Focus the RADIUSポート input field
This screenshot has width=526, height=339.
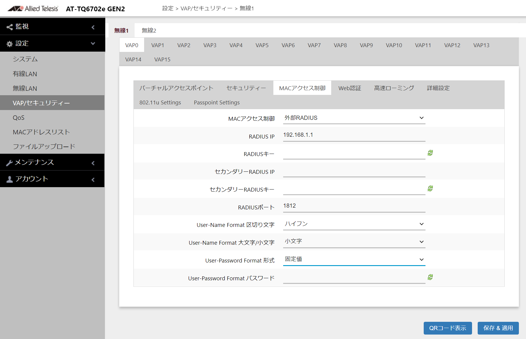354,206
